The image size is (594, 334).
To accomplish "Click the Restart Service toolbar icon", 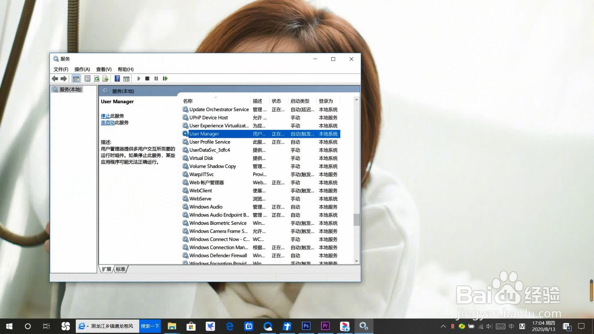I will (x=165, y=78).
